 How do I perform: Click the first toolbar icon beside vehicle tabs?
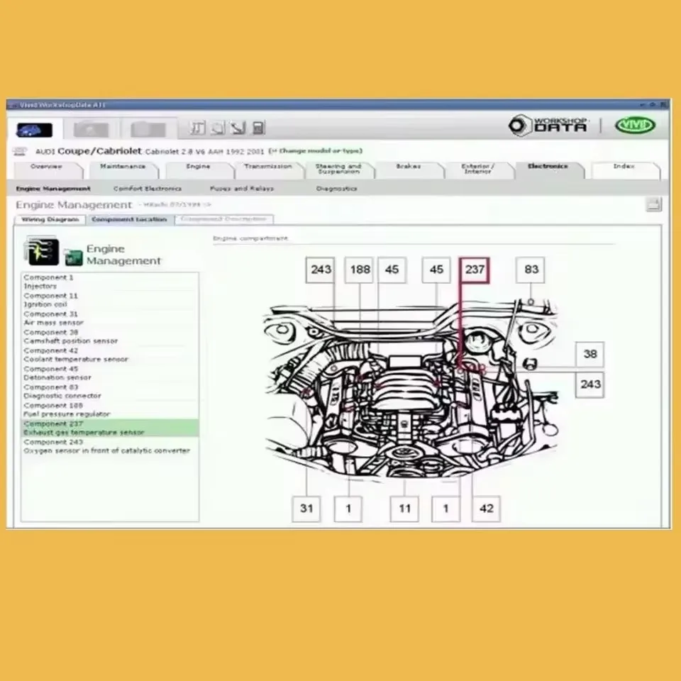click(198, 128)
